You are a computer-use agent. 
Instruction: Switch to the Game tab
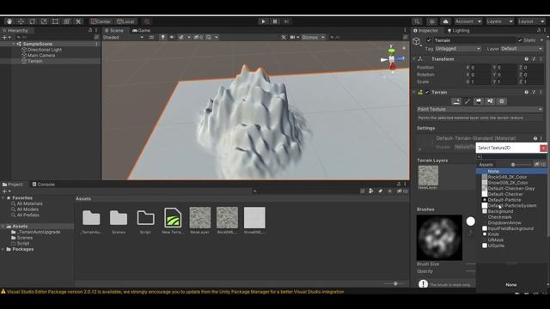coord(141,31)
